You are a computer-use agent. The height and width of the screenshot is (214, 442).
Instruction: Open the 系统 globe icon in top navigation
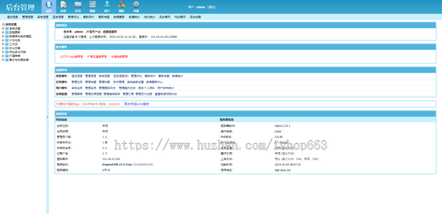click(x=49, y=5)
